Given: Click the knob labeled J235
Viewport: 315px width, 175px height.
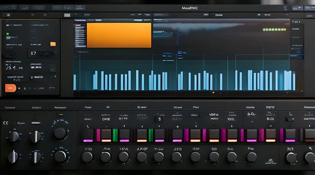Looking at the screenshot, I should 177,157.
